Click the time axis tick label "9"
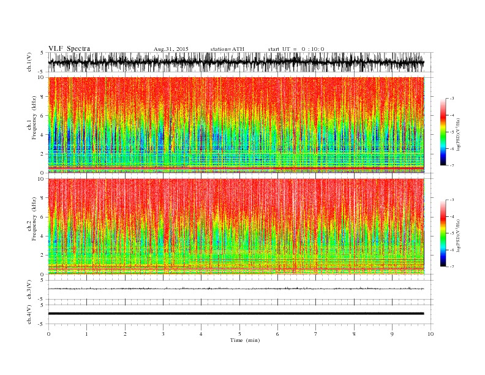485x375 pixels. tap(392, 334)
